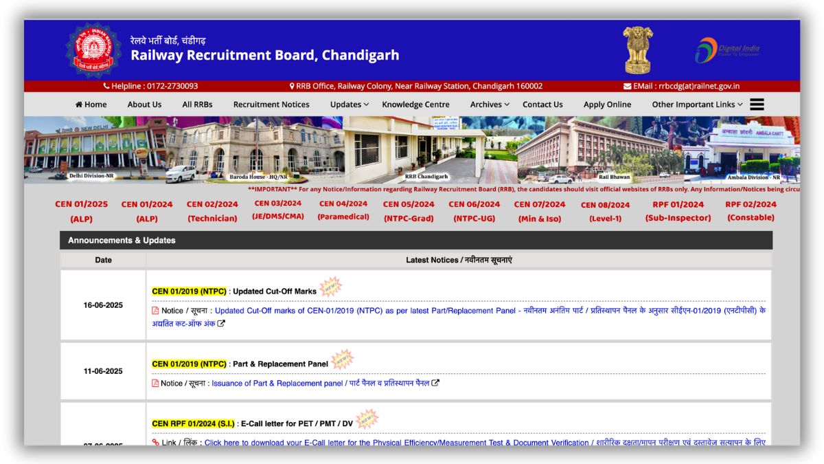Image resolution: width=824 pixels, height=464 pixels.
Task: Open RPF 01/2024 (Sub-Inspector) link
Action: point(678,211)
